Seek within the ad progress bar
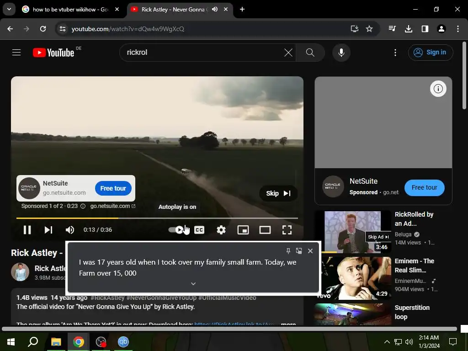Viewport: 468px width, 351px height. pos(157,218)
